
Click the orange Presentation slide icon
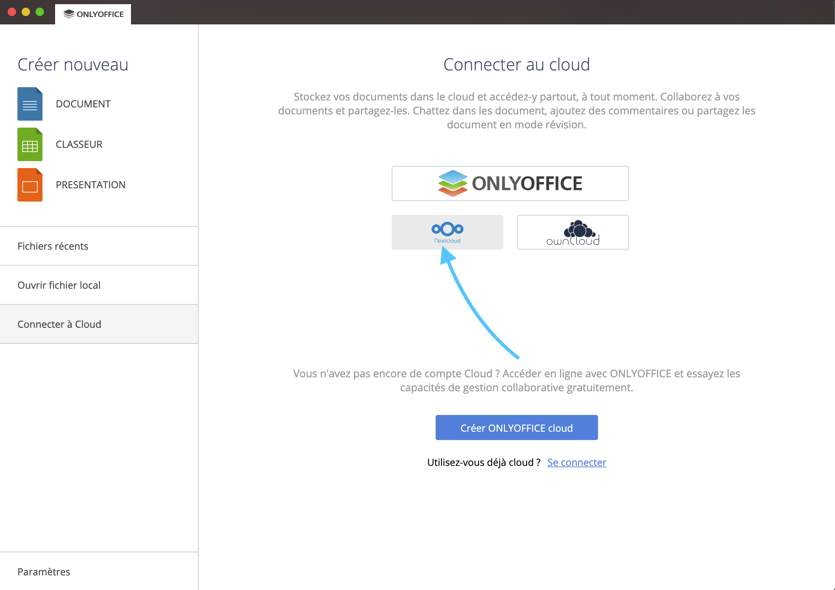tap(30, 184)
